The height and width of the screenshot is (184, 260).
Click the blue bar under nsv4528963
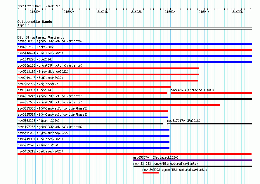coord(134,44)
